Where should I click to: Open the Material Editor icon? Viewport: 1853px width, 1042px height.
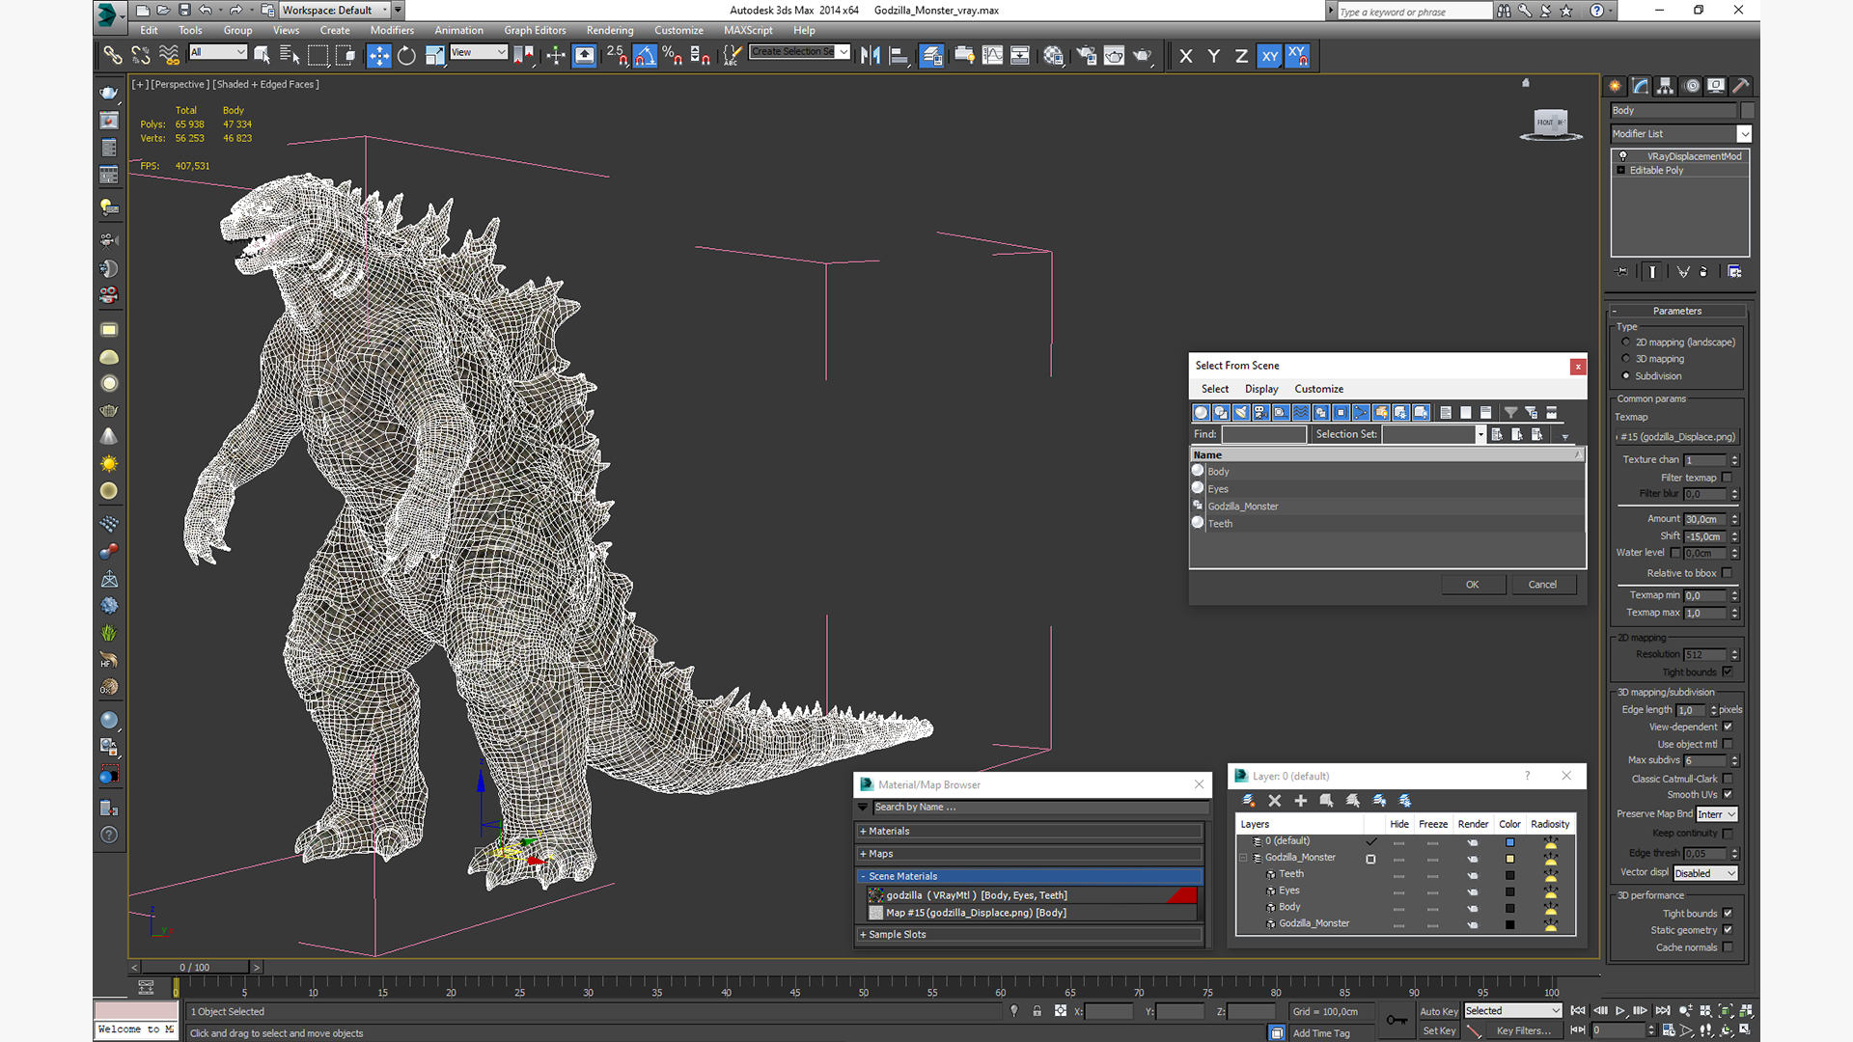(x=1053, y=56)
